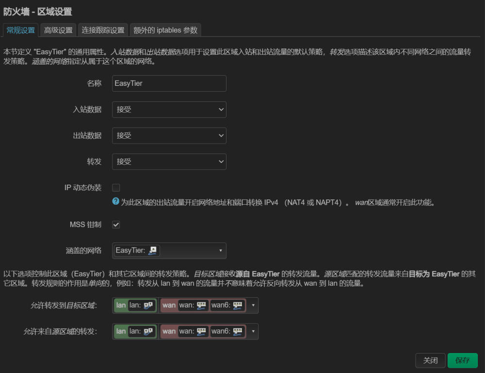Click the 涵盖的网络 label
Screen dimensions: 485x373
pos(83,251)
